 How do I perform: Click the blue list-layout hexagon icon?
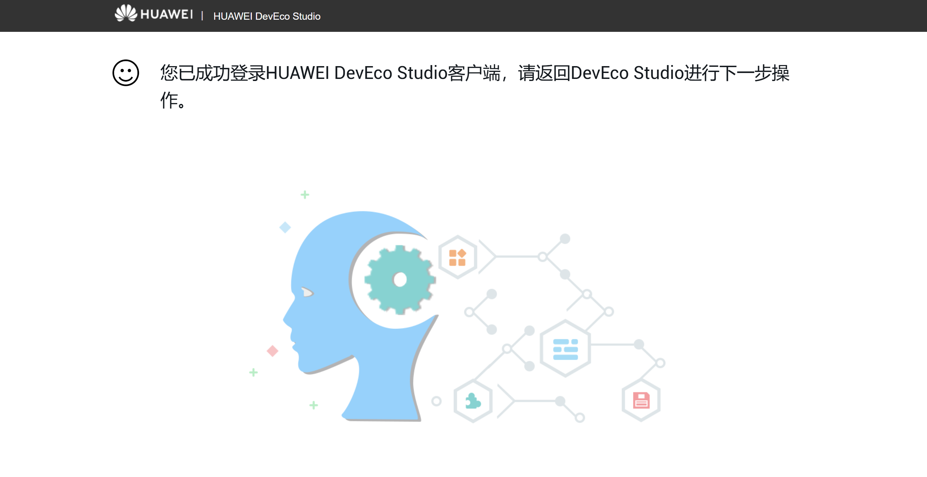coord(565,349)
